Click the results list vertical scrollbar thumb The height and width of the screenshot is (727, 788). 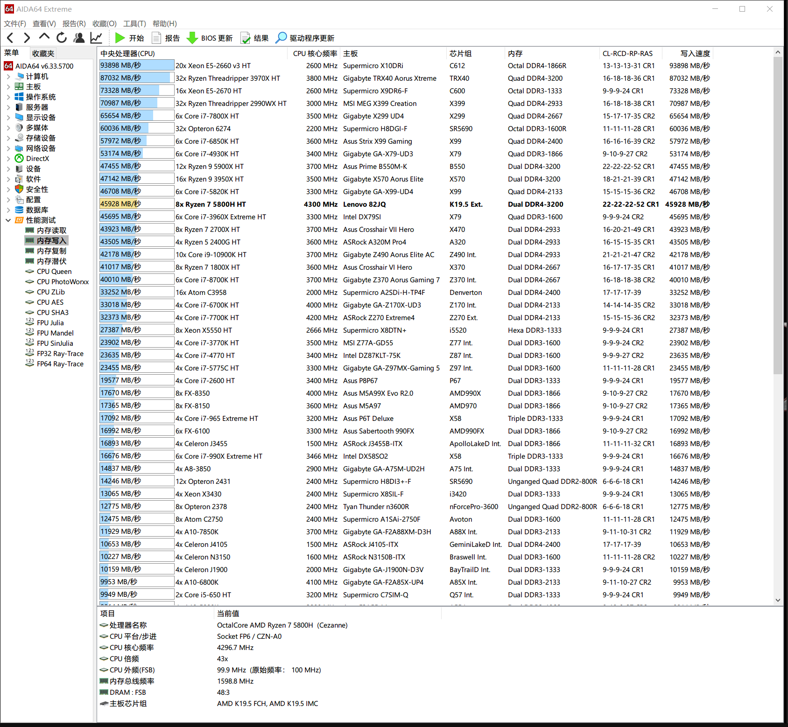(778, 216)
